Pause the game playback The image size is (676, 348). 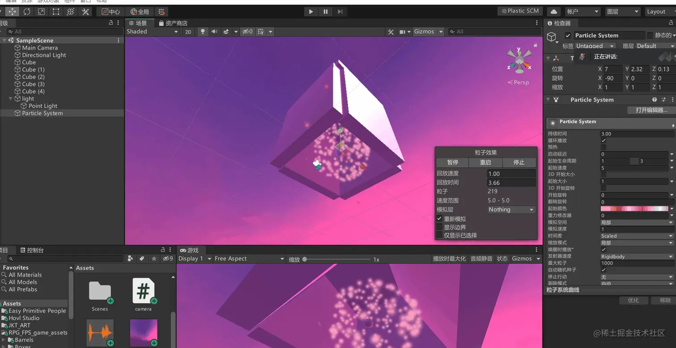point(325,12)
